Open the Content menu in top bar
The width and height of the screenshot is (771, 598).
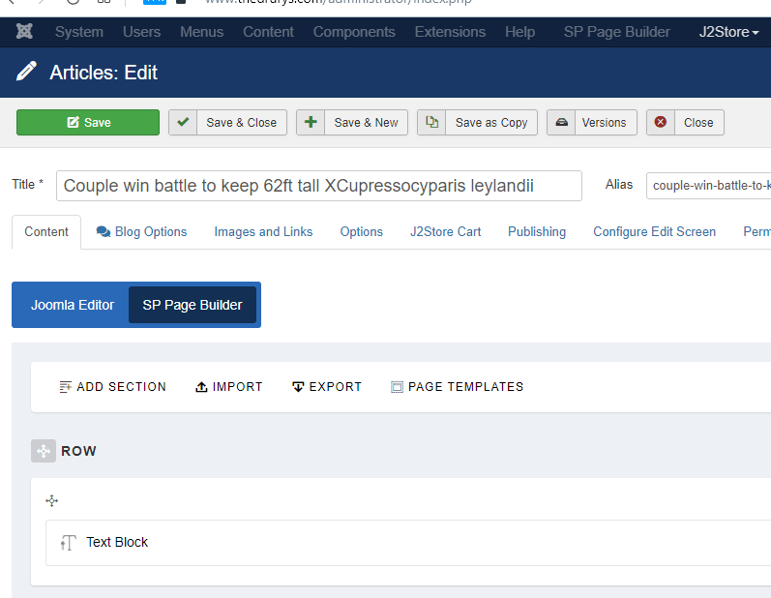268,32
